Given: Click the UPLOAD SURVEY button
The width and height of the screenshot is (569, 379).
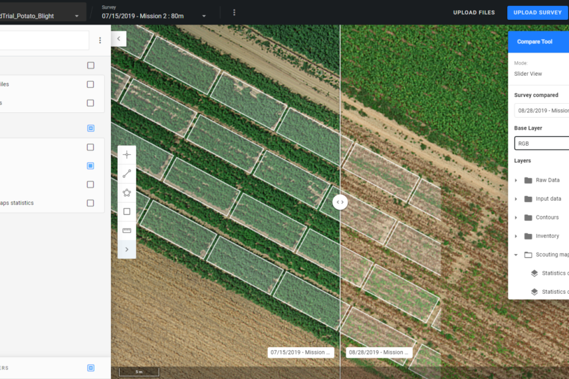Looking at the screenshot, I should point(538,13).
